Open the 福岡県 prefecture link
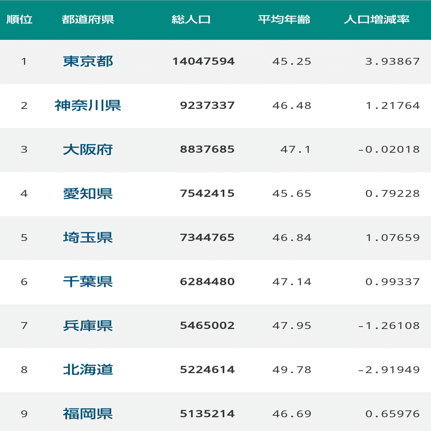Screen dimensions: 431x431 (88, 414)
